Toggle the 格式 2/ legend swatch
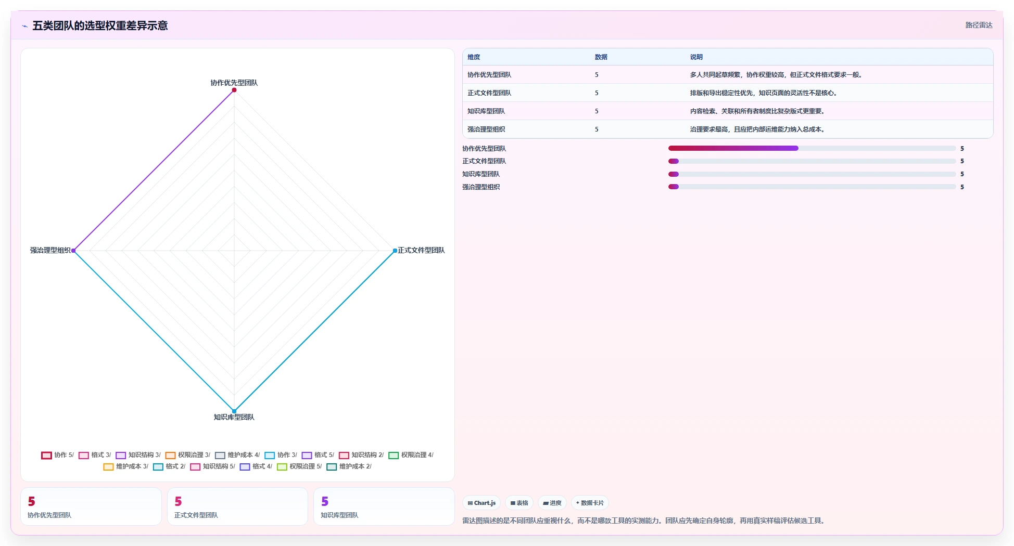This screenshot has width=1014, height=546. 158,466
